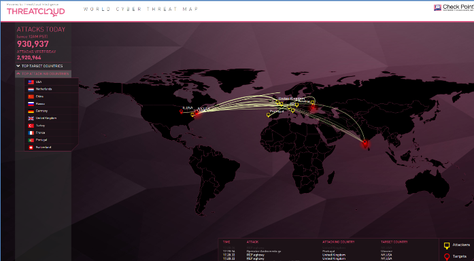The width and height of the screenshot is (474, 261).
Task: Click the red target pin in IL, USA
Action: pyautogui.click(x=182, y=111)
